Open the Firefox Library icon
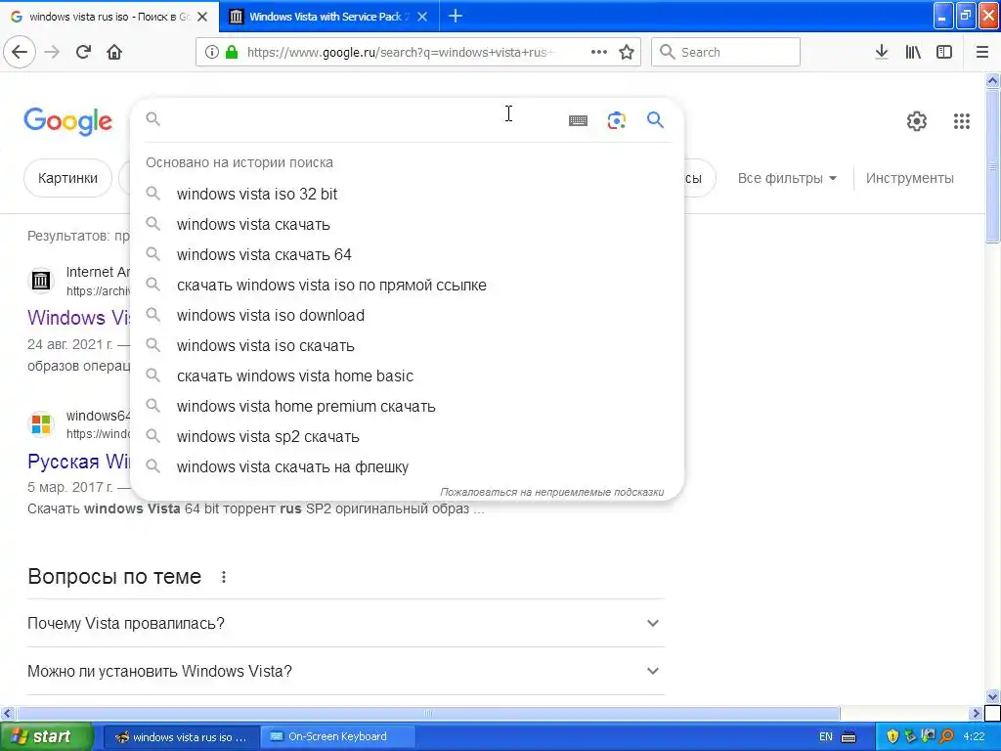Screen dimensions: 1001x751 [x=913, y=52]
